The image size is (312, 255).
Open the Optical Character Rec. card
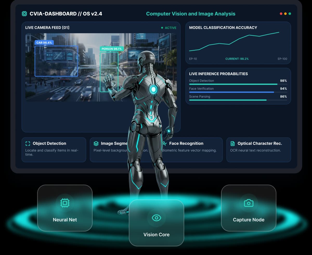(x=259, y=150)
